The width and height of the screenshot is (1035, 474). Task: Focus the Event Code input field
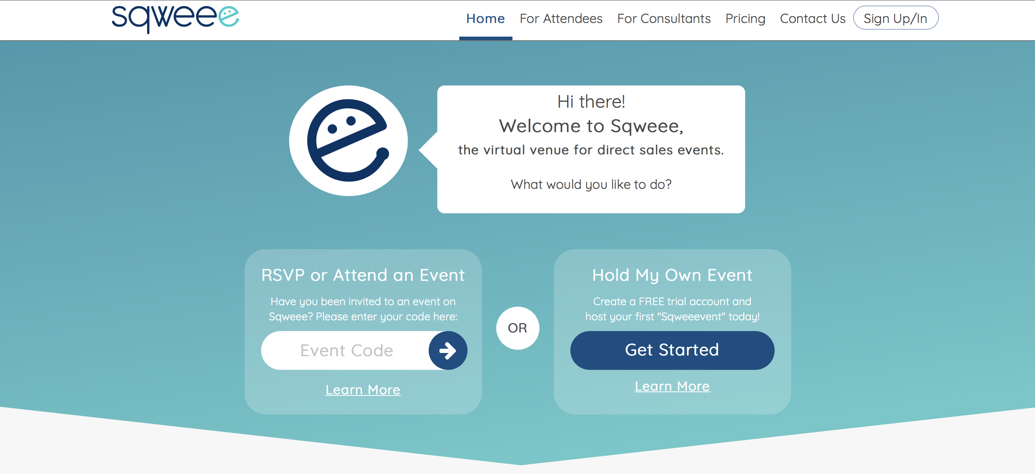[346, 350]
